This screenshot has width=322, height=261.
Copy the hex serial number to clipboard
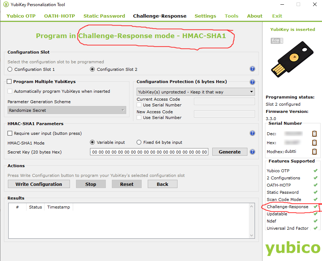314,142
